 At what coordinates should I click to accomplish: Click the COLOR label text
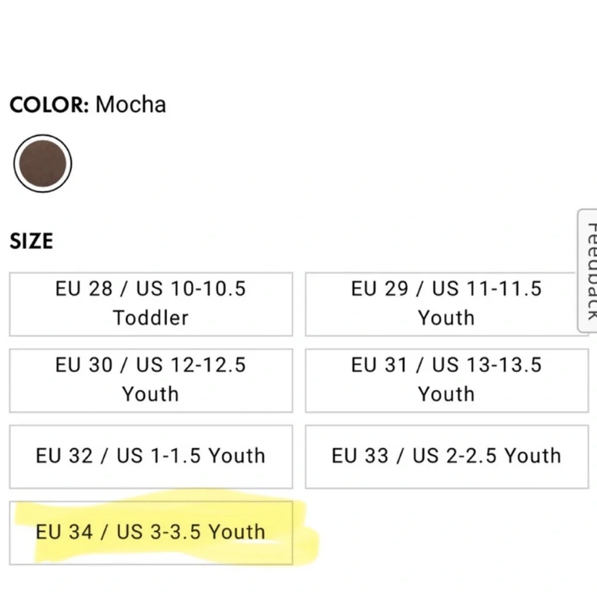point(50,104)
